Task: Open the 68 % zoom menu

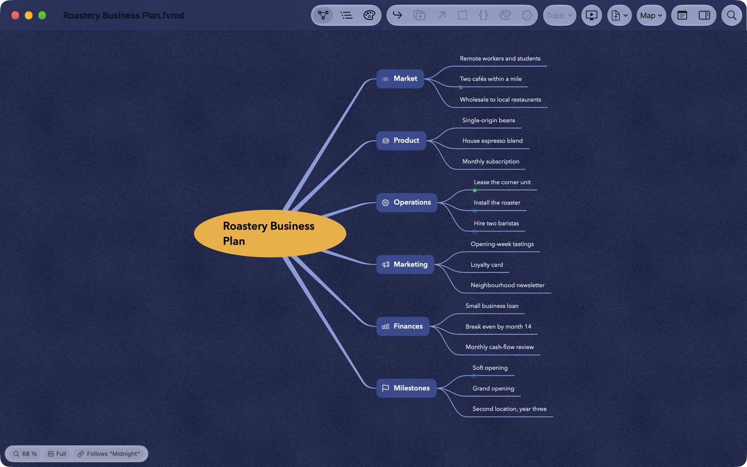Action: 25,454
